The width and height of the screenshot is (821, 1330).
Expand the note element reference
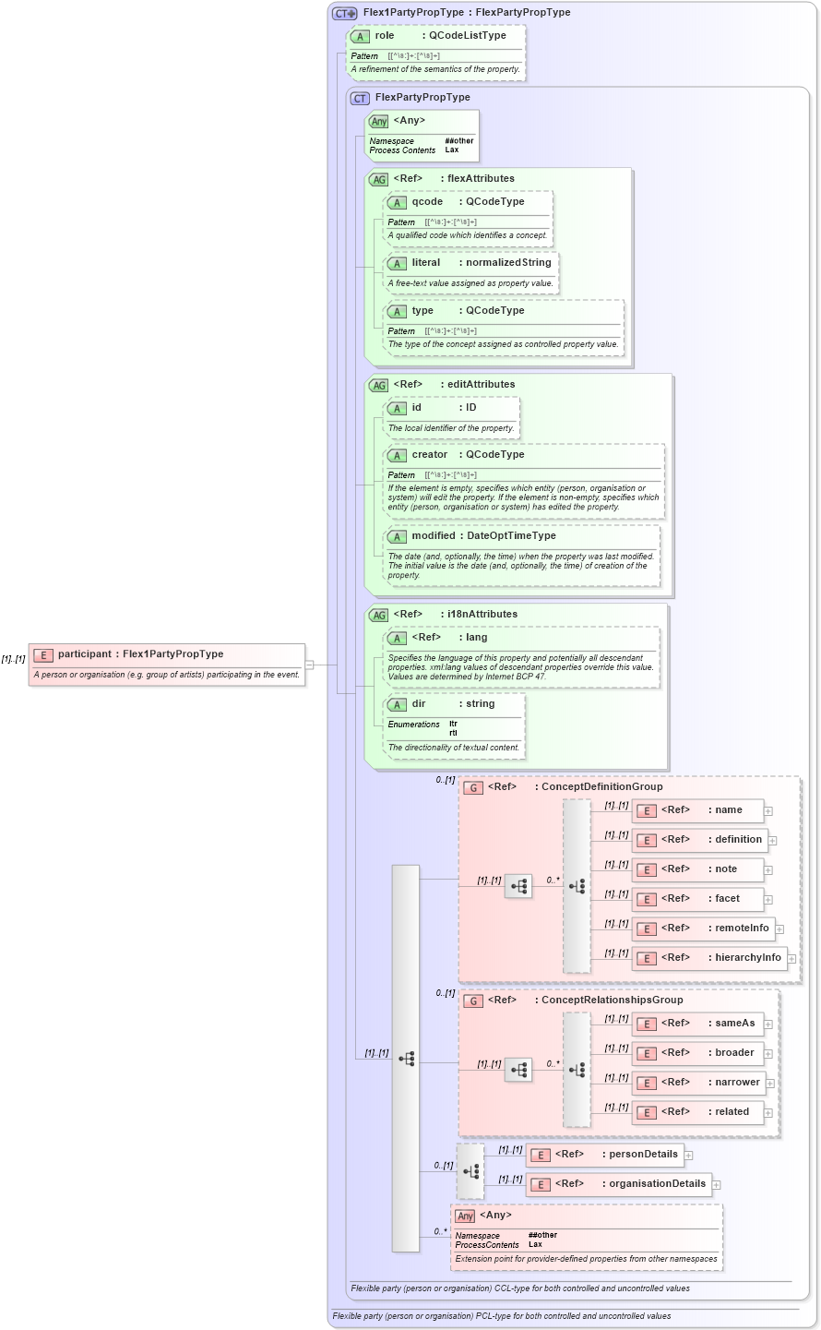click(x=768, y=871)
